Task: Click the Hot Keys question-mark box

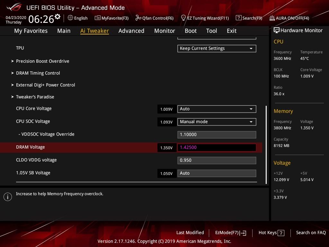Action: 281,233
